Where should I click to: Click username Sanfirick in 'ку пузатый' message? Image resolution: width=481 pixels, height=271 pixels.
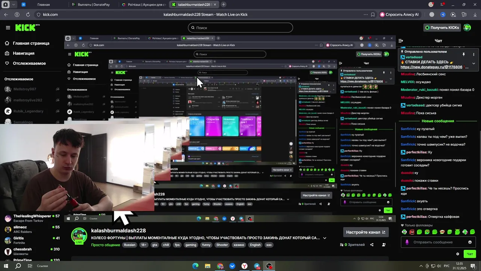coord(408,129)
